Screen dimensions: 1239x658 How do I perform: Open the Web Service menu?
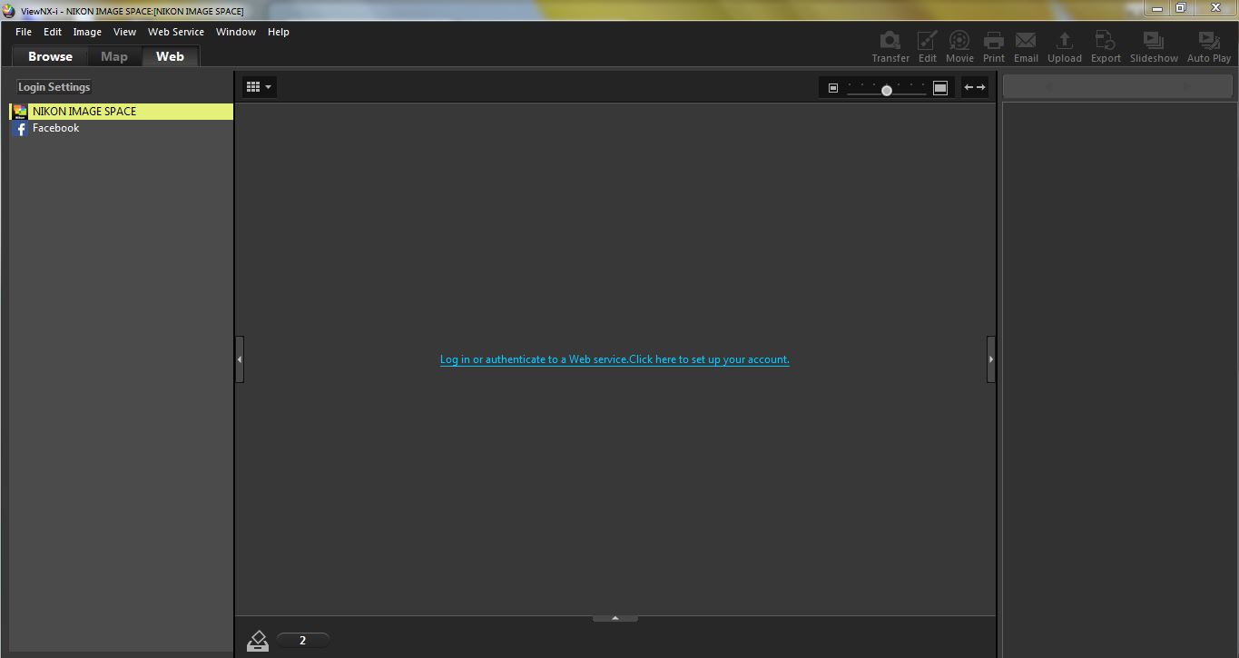[176, 32]
